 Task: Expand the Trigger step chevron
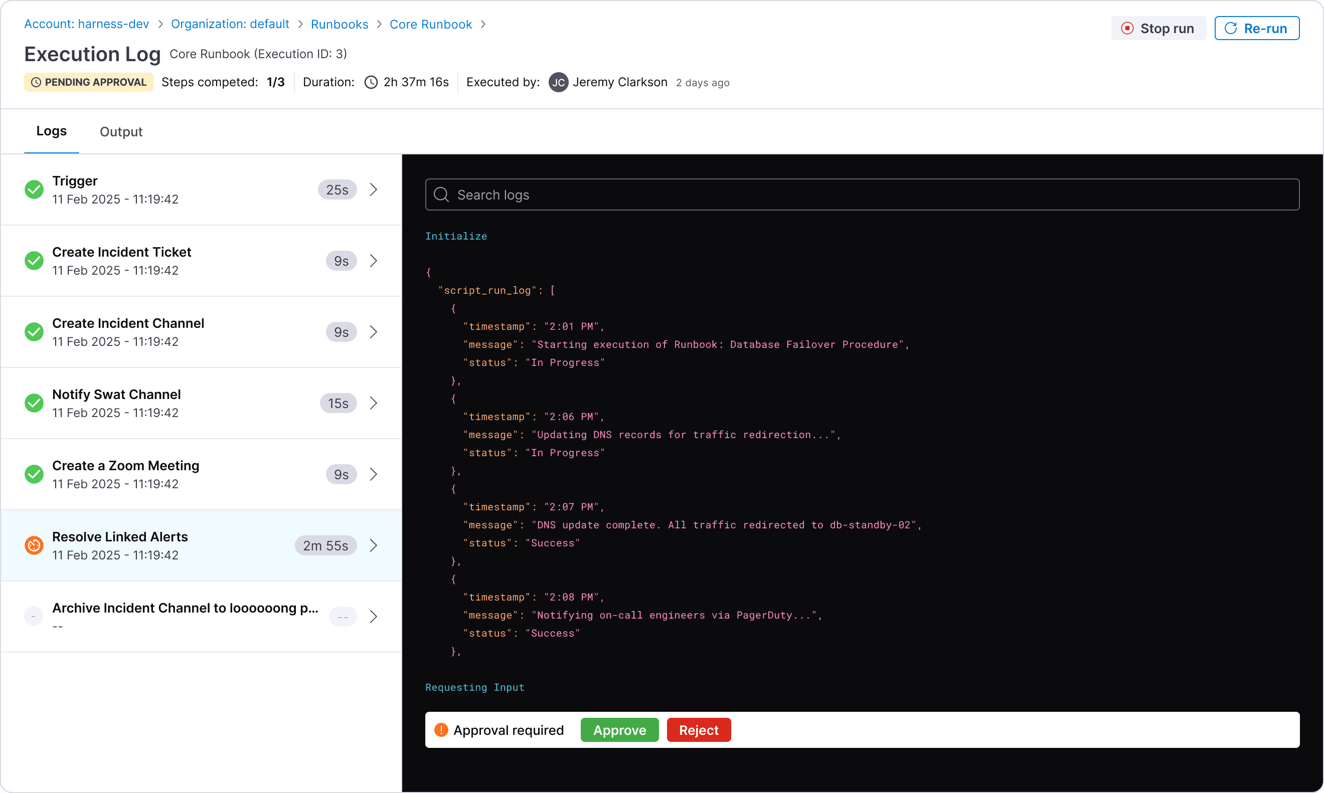(x=374, y=189)
